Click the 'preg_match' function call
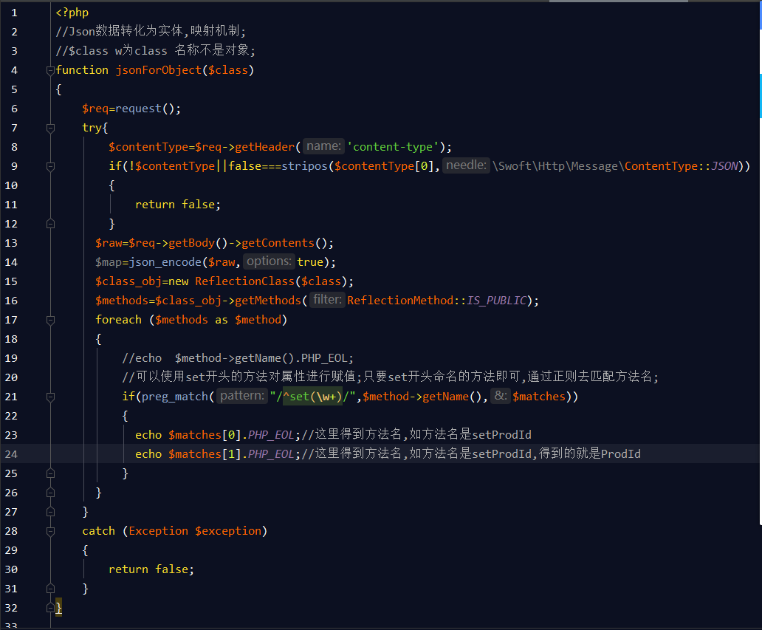The width and height of the screenshot is (762, 630). [x=175, y=397]
